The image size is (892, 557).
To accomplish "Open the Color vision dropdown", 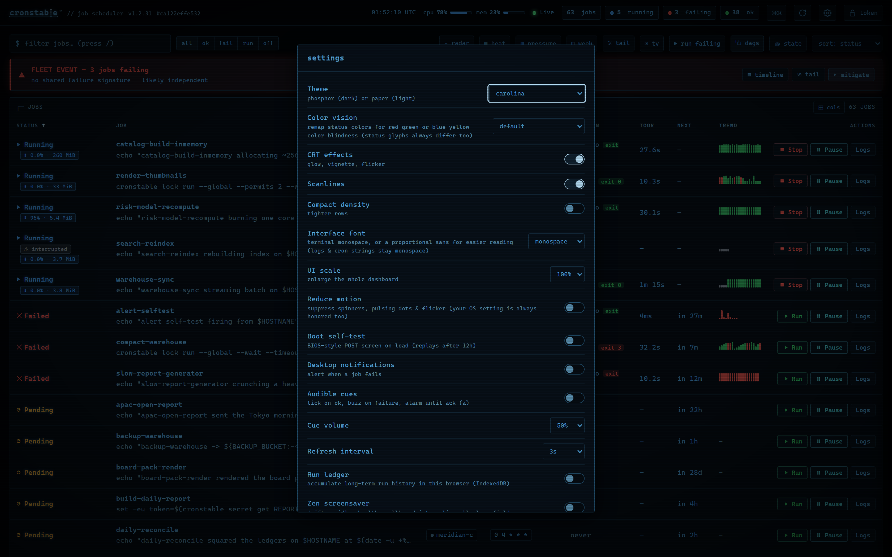I will pos(538,126).
